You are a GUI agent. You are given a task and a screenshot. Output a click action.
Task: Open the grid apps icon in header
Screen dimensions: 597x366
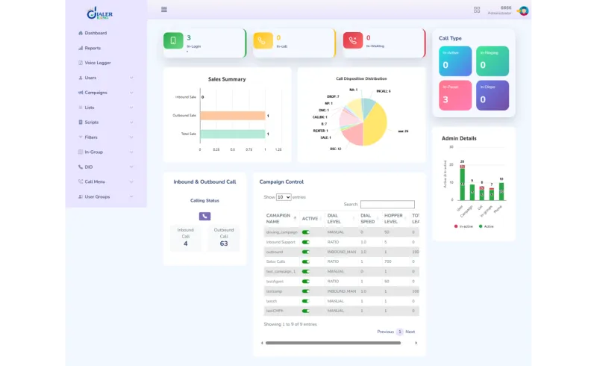pos(477,10)
